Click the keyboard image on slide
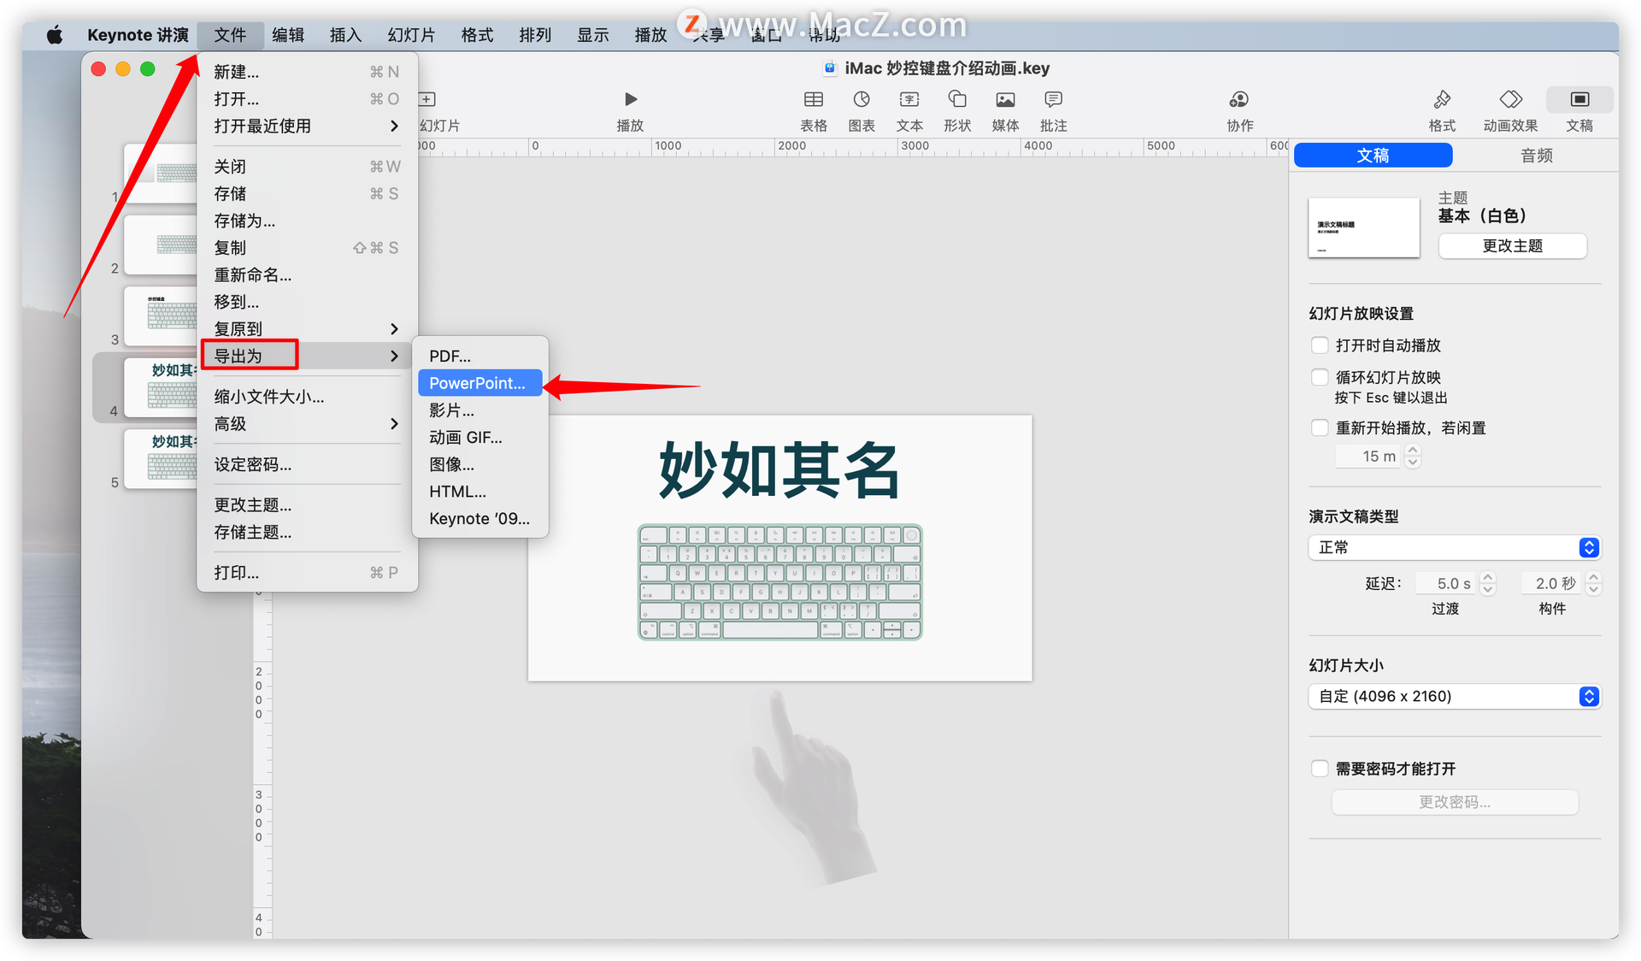The image size is (1641, 961). coord(779,582)
